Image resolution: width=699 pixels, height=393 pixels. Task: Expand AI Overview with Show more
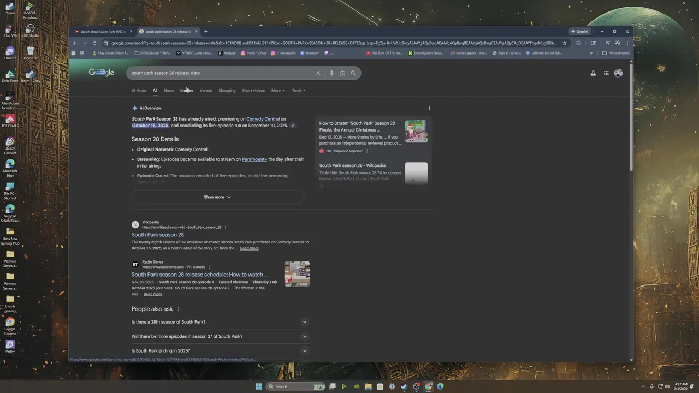coord(217,197)
